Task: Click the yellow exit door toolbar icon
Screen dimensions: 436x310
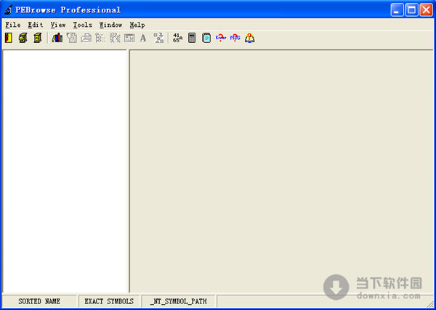Action: click(x=9, y=38)
